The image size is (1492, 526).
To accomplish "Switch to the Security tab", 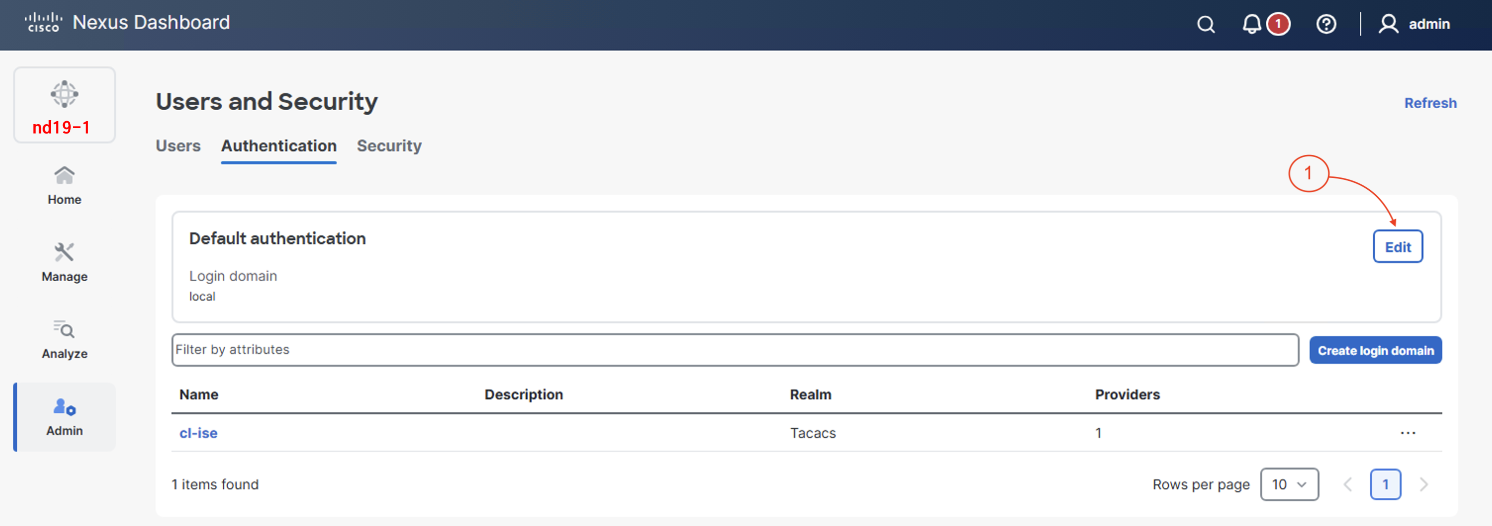I will tap(389, 146).
